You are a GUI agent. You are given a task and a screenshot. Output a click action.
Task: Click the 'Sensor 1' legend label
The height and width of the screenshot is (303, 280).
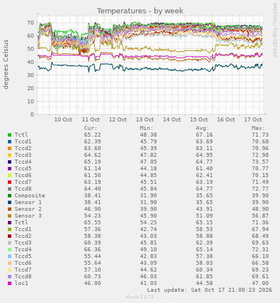[x=28, y=202]
